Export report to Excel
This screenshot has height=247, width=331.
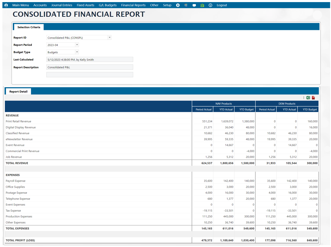tap(308, 98)
